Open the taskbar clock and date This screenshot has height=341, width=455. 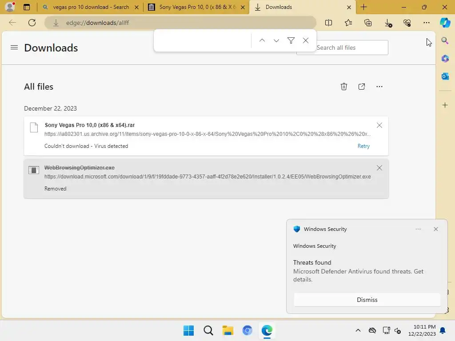click(422, 330)
